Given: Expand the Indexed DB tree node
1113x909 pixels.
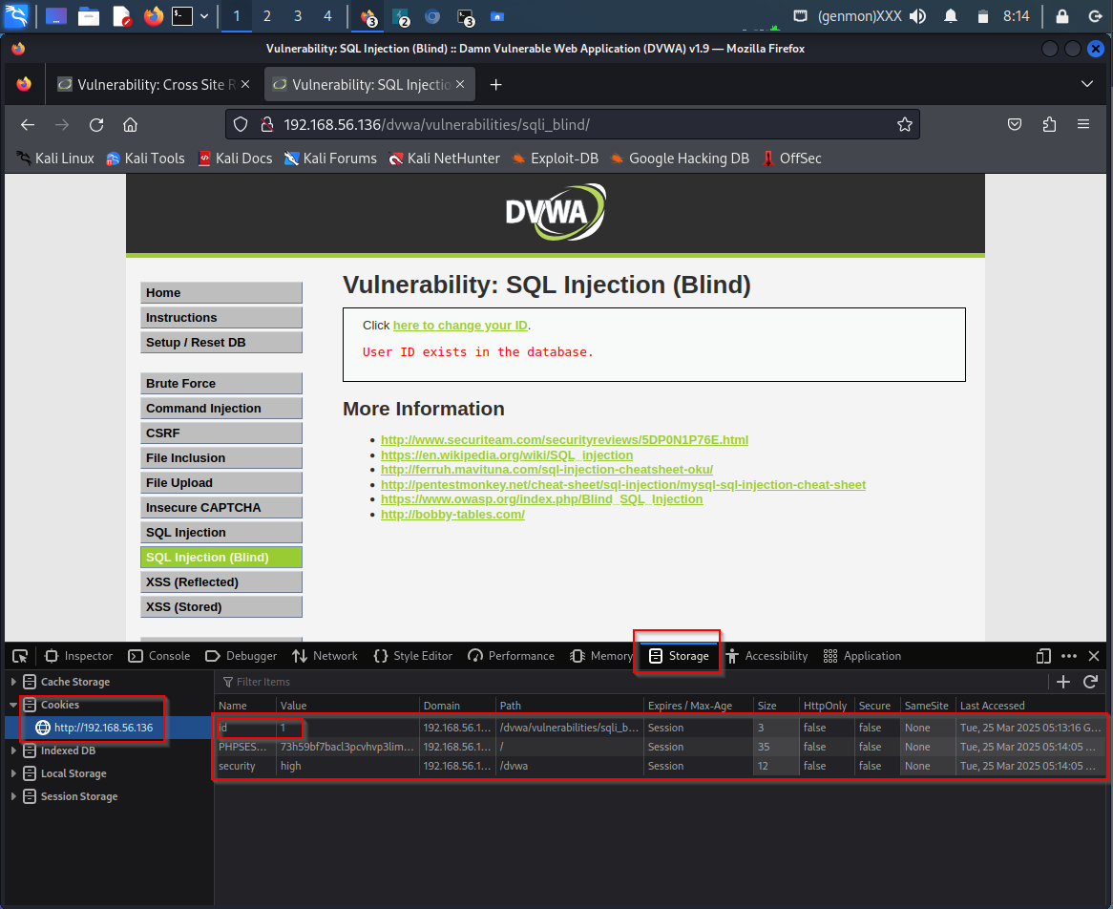Looking at the screenshot, I should tap(12, 750).
